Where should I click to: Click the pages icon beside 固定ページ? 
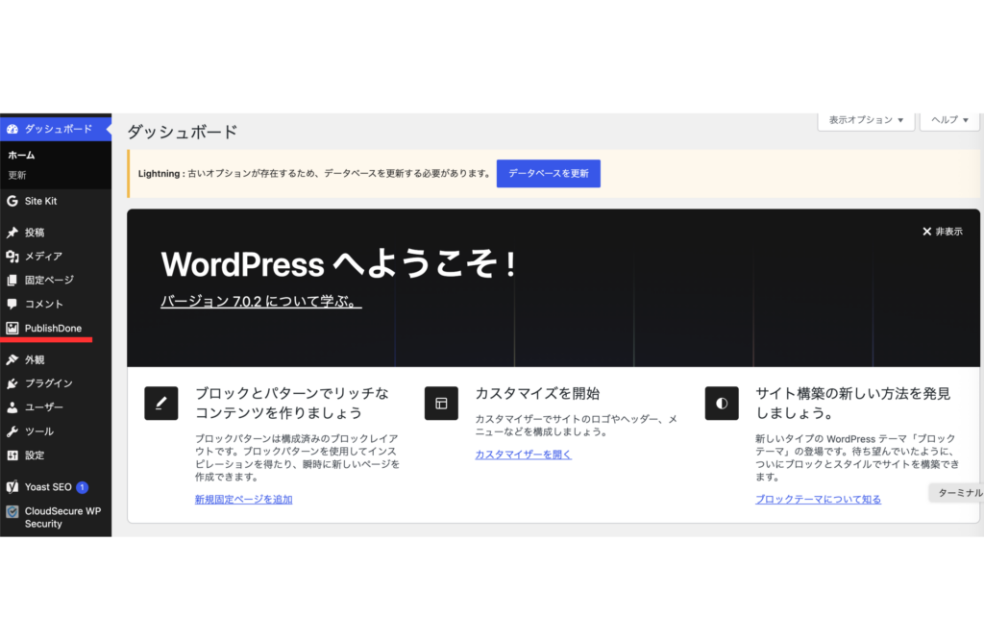tap(12, 280)
